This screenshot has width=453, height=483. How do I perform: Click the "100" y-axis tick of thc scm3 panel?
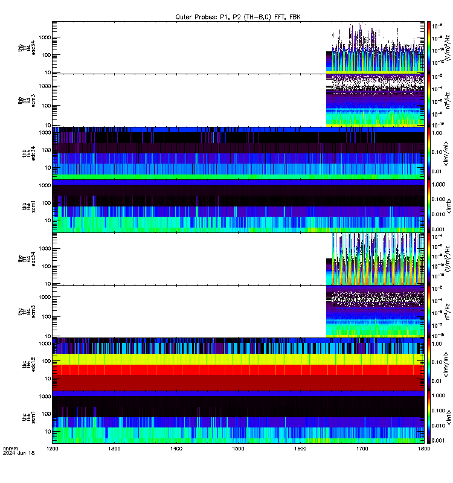point(47,316)
